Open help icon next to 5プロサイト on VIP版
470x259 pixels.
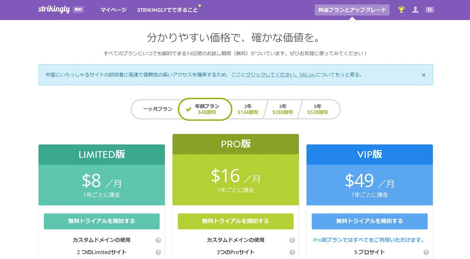(426, 253)
